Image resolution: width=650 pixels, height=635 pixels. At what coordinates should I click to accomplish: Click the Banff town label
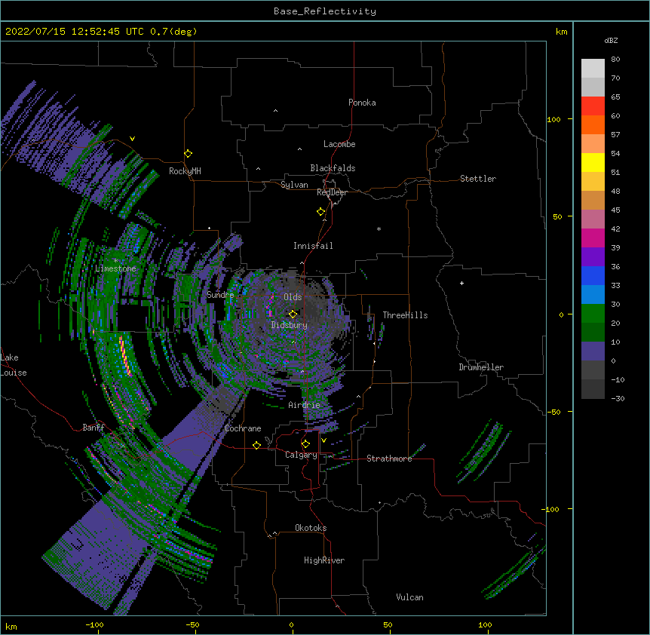(x=94, y=428)
